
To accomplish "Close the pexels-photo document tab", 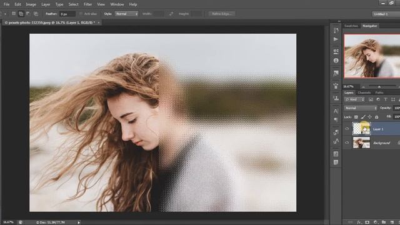I will point(99,22).
